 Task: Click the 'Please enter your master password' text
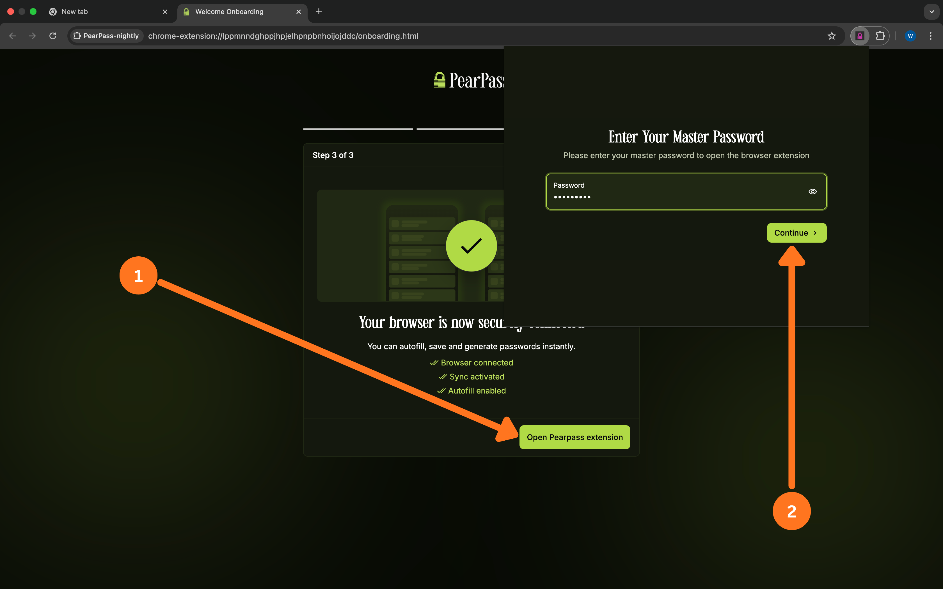coord(686,155)
